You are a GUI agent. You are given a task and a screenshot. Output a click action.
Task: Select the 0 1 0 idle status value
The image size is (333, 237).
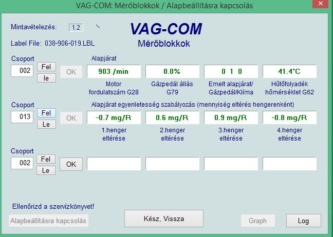click(x=231, y=71)
